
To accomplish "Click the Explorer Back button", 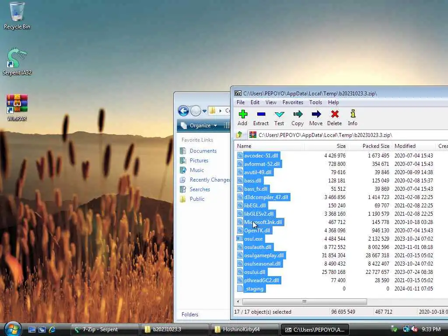I will tap(183, 111).
